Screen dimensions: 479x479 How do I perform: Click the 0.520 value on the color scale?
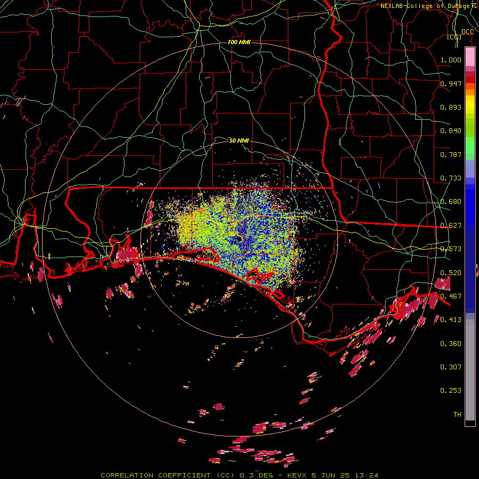[451, 273]
